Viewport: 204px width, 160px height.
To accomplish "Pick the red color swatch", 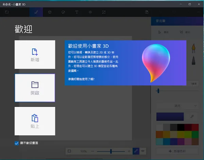I will pos(195,127).
